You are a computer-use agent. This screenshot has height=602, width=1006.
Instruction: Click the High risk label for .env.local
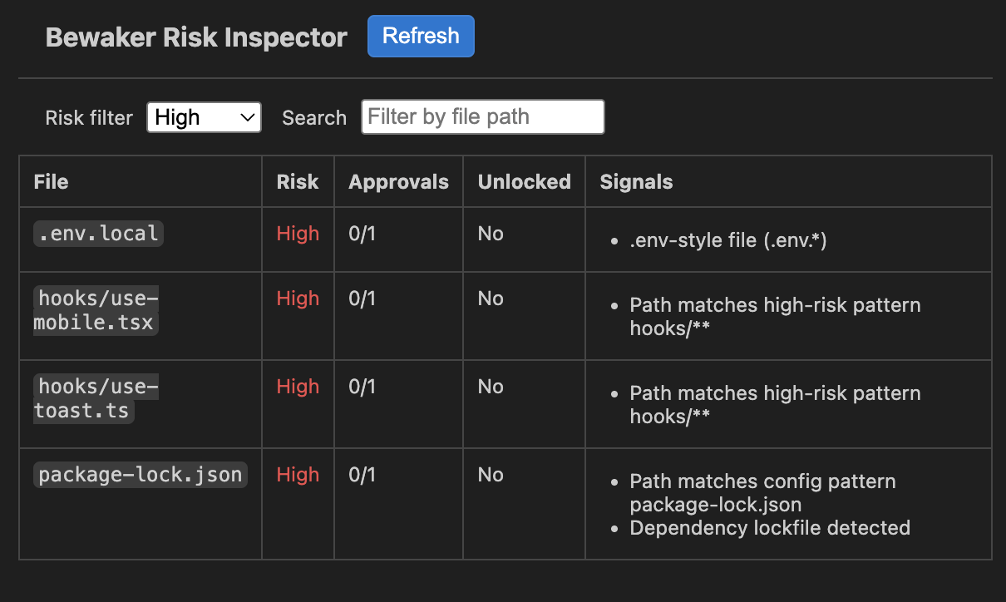point(298,233)
